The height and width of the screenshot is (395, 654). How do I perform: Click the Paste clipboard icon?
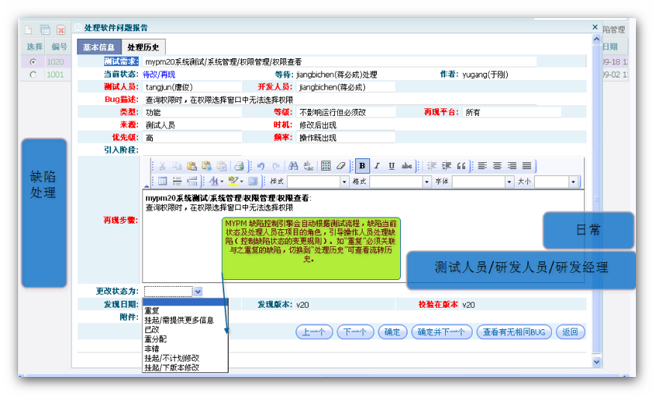192,166
